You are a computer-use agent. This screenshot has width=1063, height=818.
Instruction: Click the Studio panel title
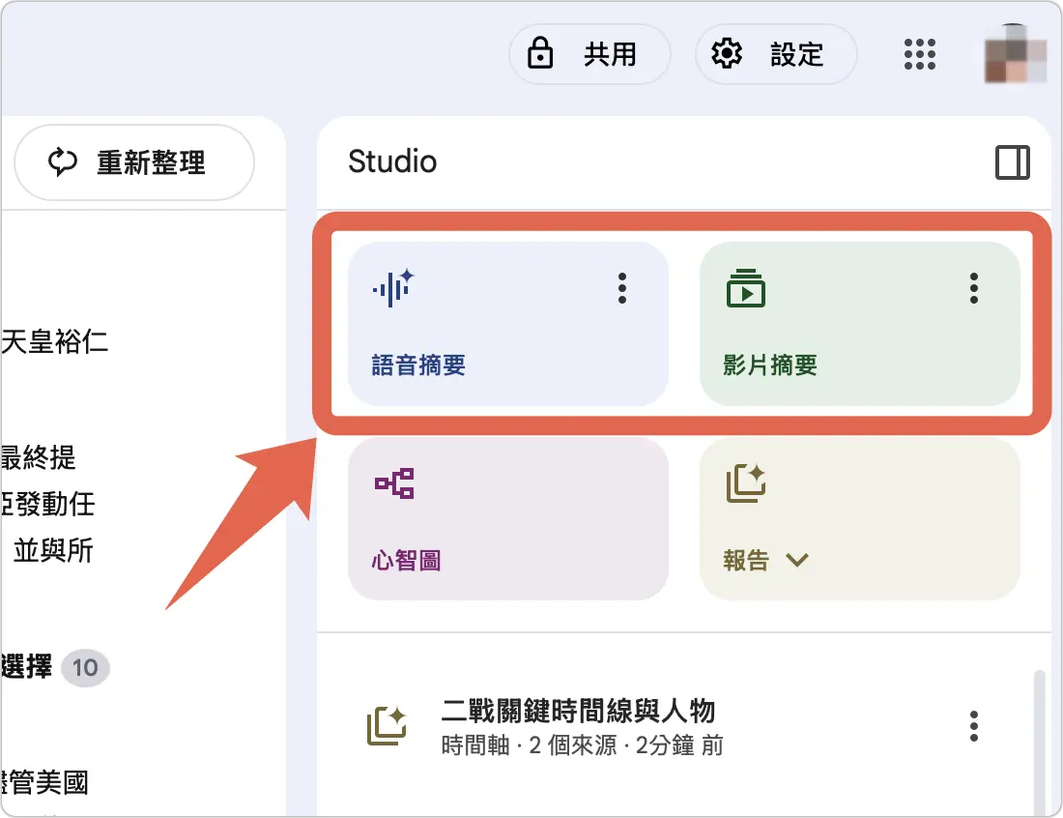tap(392, 161)
